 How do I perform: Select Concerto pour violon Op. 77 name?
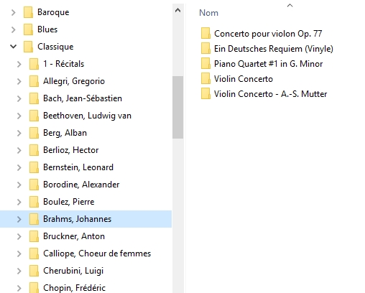(x=268, y=34)
